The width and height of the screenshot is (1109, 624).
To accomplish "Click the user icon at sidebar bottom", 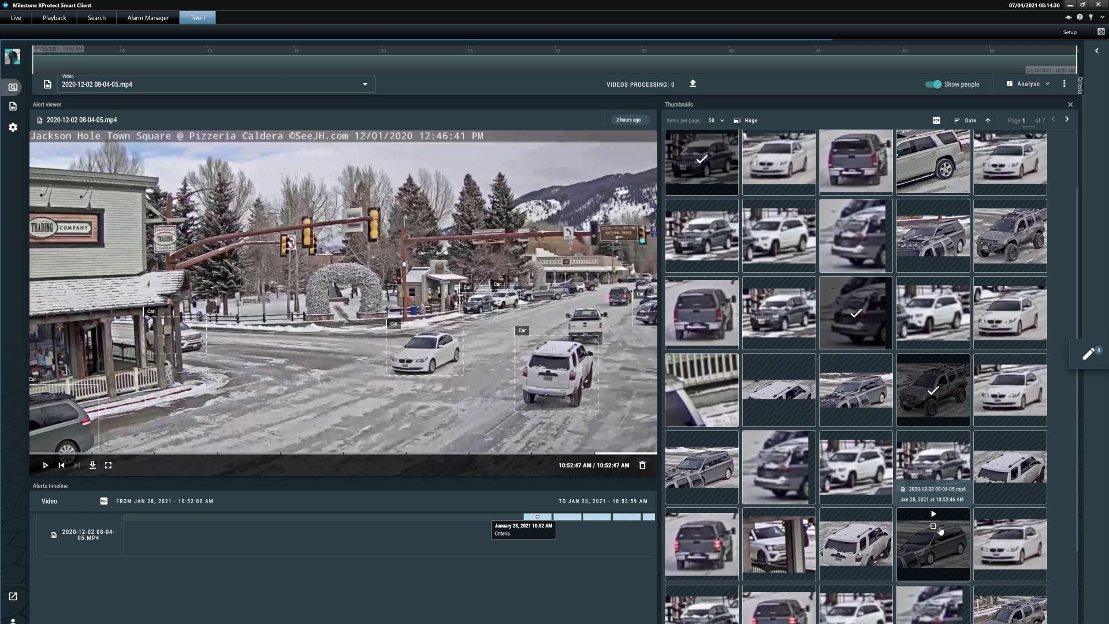I will [13, 621].
